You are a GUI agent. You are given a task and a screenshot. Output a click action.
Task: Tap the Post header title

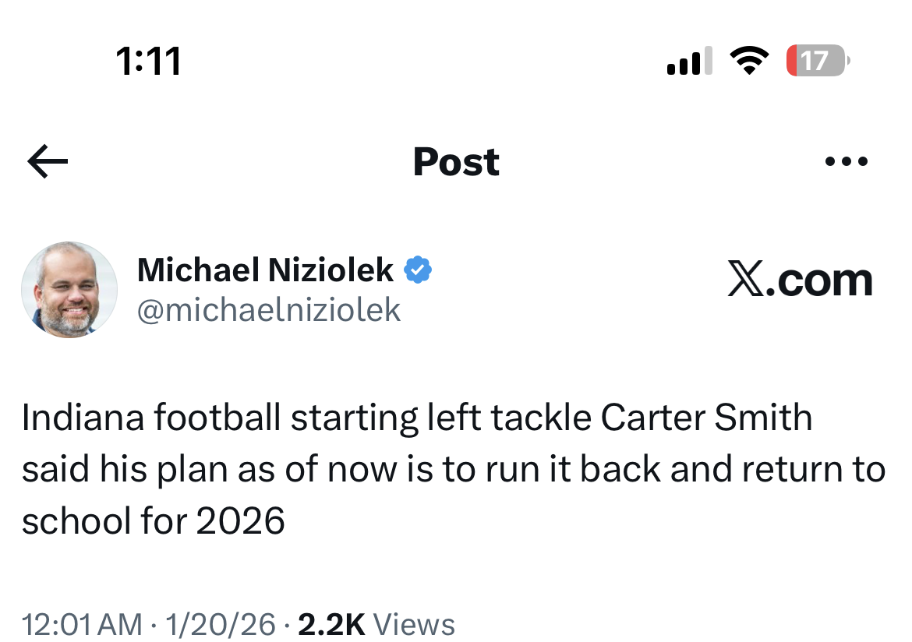[x=456, y=161]
